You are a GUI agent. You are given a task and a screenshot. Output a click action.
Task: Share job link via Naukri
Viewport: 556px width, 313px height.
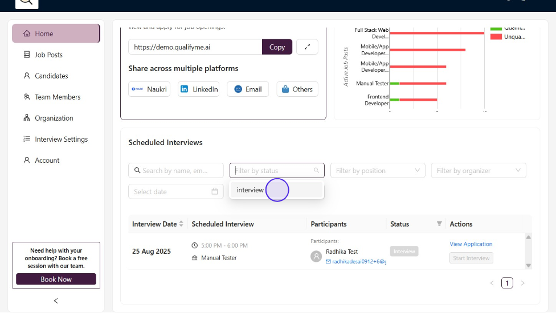(x=149, y=89)
